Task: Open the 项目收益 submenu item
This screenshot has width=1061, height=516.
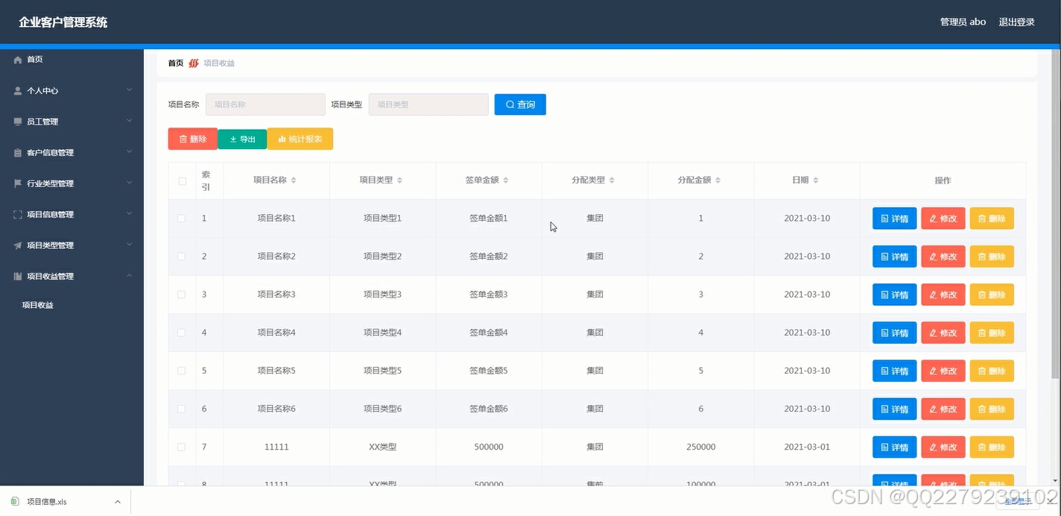Action: [38, 304]
